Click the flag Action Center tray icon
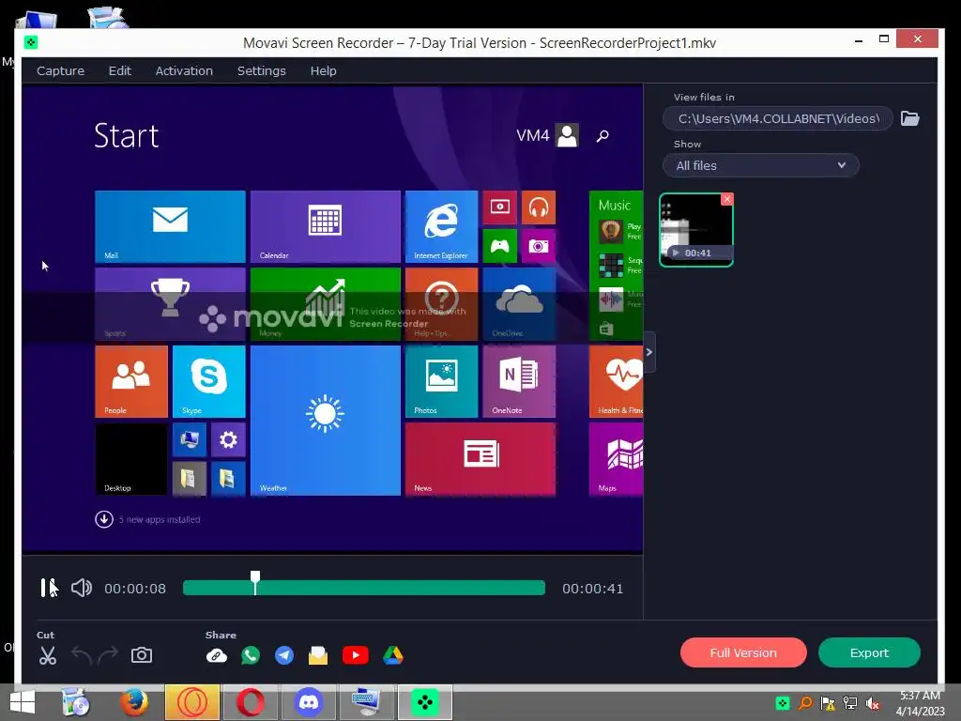 click(828, 703)
